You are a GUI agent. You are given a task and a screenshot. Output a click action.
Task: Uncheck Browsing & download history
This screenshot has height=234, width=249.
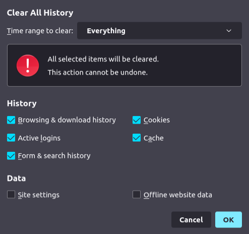pyautogui.click(x=11, y=120)
